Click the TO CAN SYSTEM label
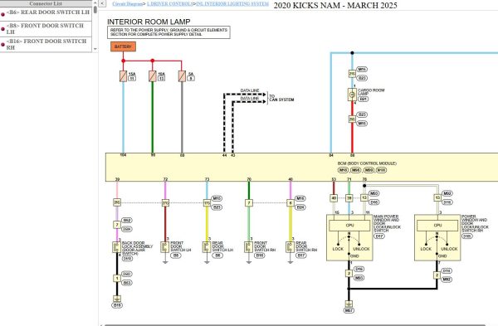The width and height of the screenshot is (498, 326). 281,98
